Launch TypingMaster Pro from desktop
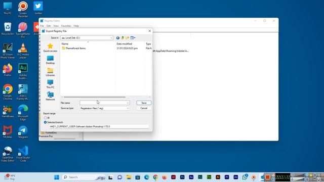The image size is (324, 182). click(x=23, y=30)
